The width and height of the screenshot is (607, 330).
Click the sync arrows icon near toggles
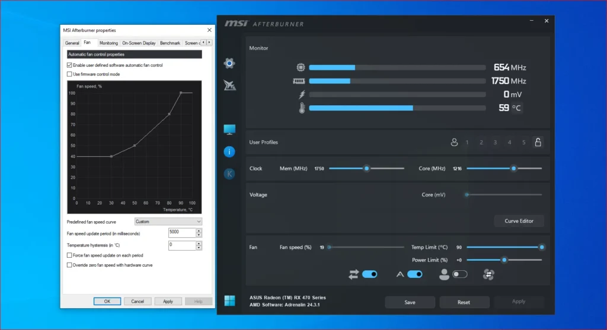tap(353, 274)
